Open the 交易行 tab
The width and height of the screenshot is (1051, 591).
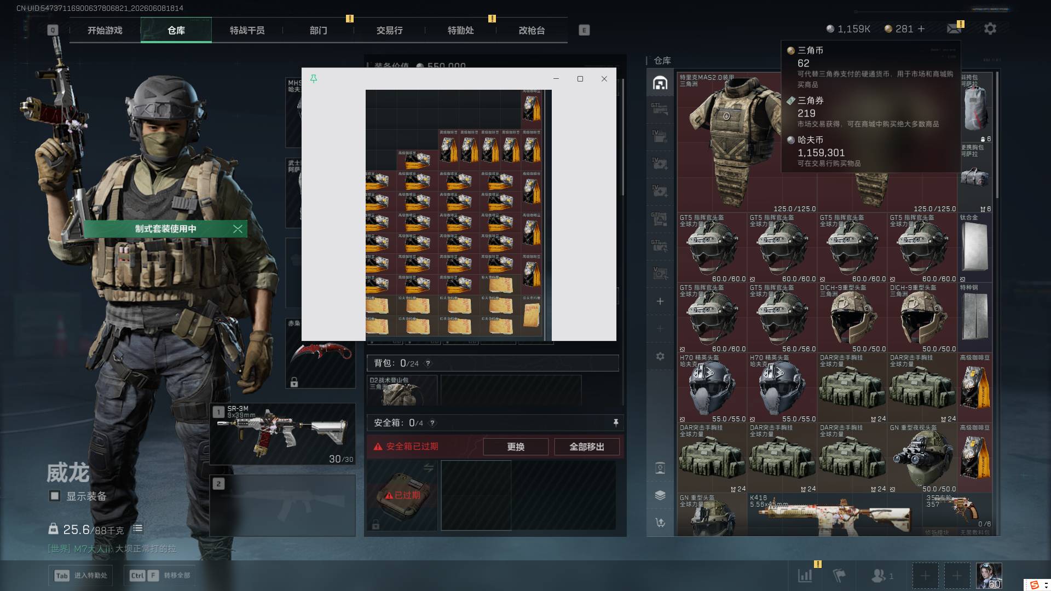[x=389, y=30]
